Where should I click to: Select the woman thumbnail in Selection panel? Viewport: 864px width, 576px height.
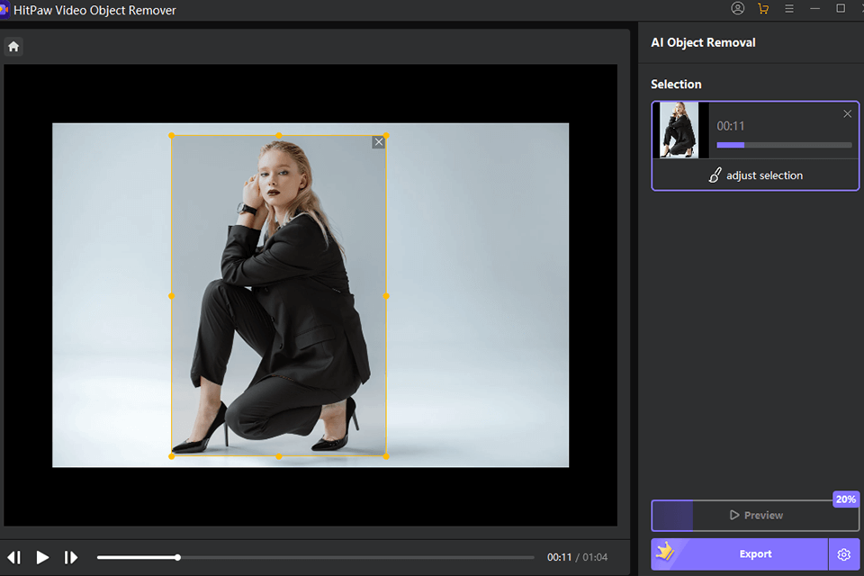(679, 130)
